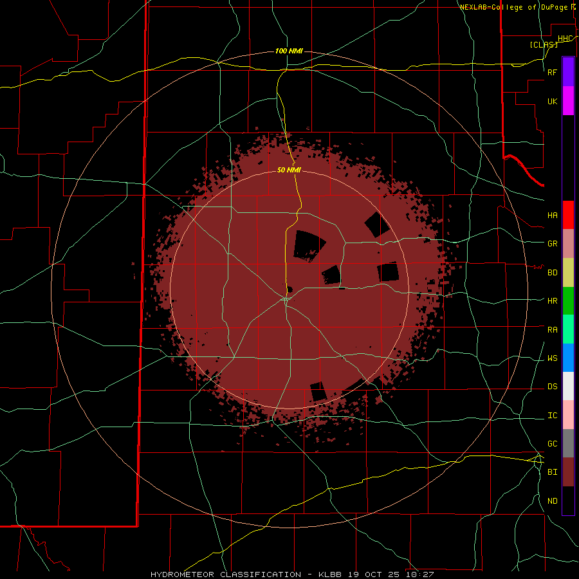Click the 50 NMI range ring label

click(x=289, y=170)
